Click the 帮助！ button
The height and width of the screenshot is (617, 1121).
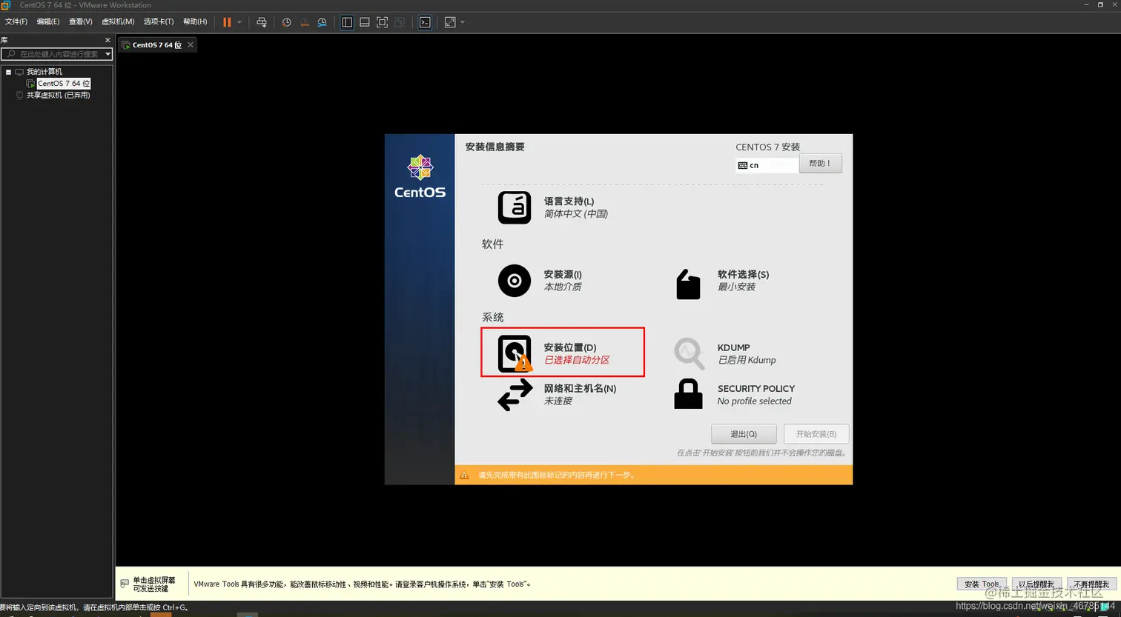coord(820,163)
